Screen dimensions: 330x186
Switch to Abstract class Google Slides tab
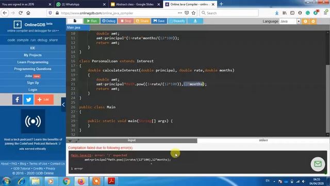click(135, 4)
